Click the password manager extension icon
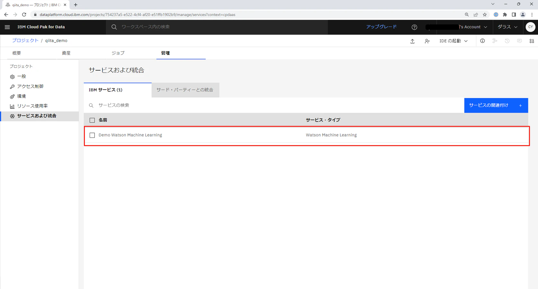This screenshot has width=538, height=289. coord(496,14)
